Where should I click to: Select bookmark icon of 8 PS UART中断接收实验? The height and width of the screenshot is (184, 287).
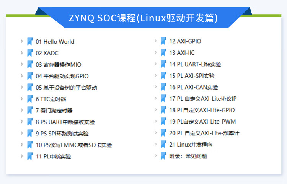pyautogui.click(x=30, y=122)
